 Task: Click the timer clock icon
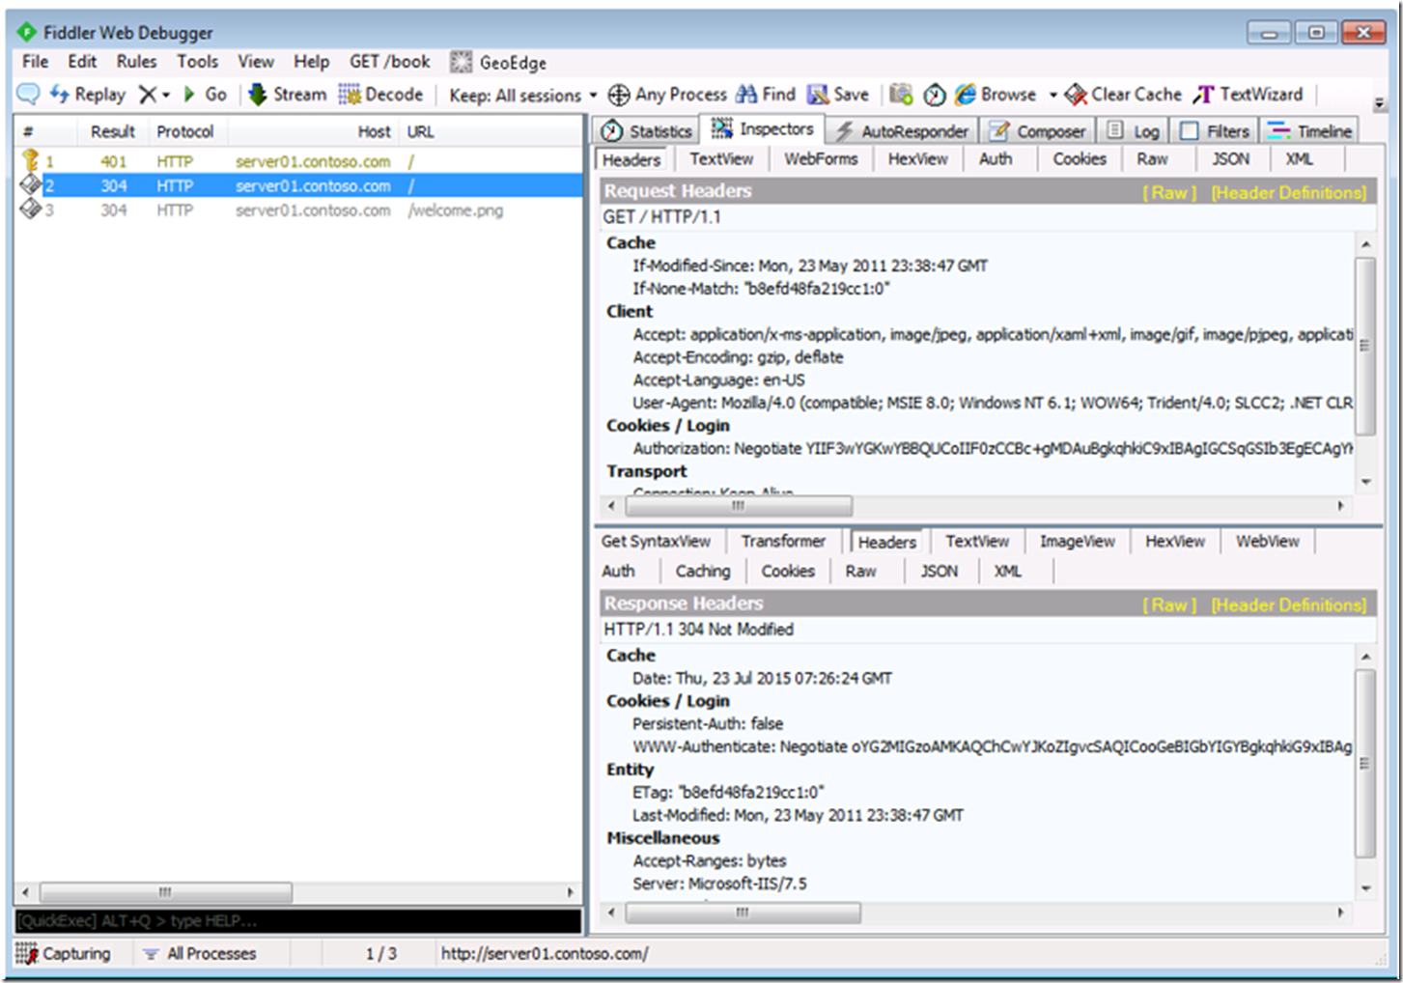(934, 95)
